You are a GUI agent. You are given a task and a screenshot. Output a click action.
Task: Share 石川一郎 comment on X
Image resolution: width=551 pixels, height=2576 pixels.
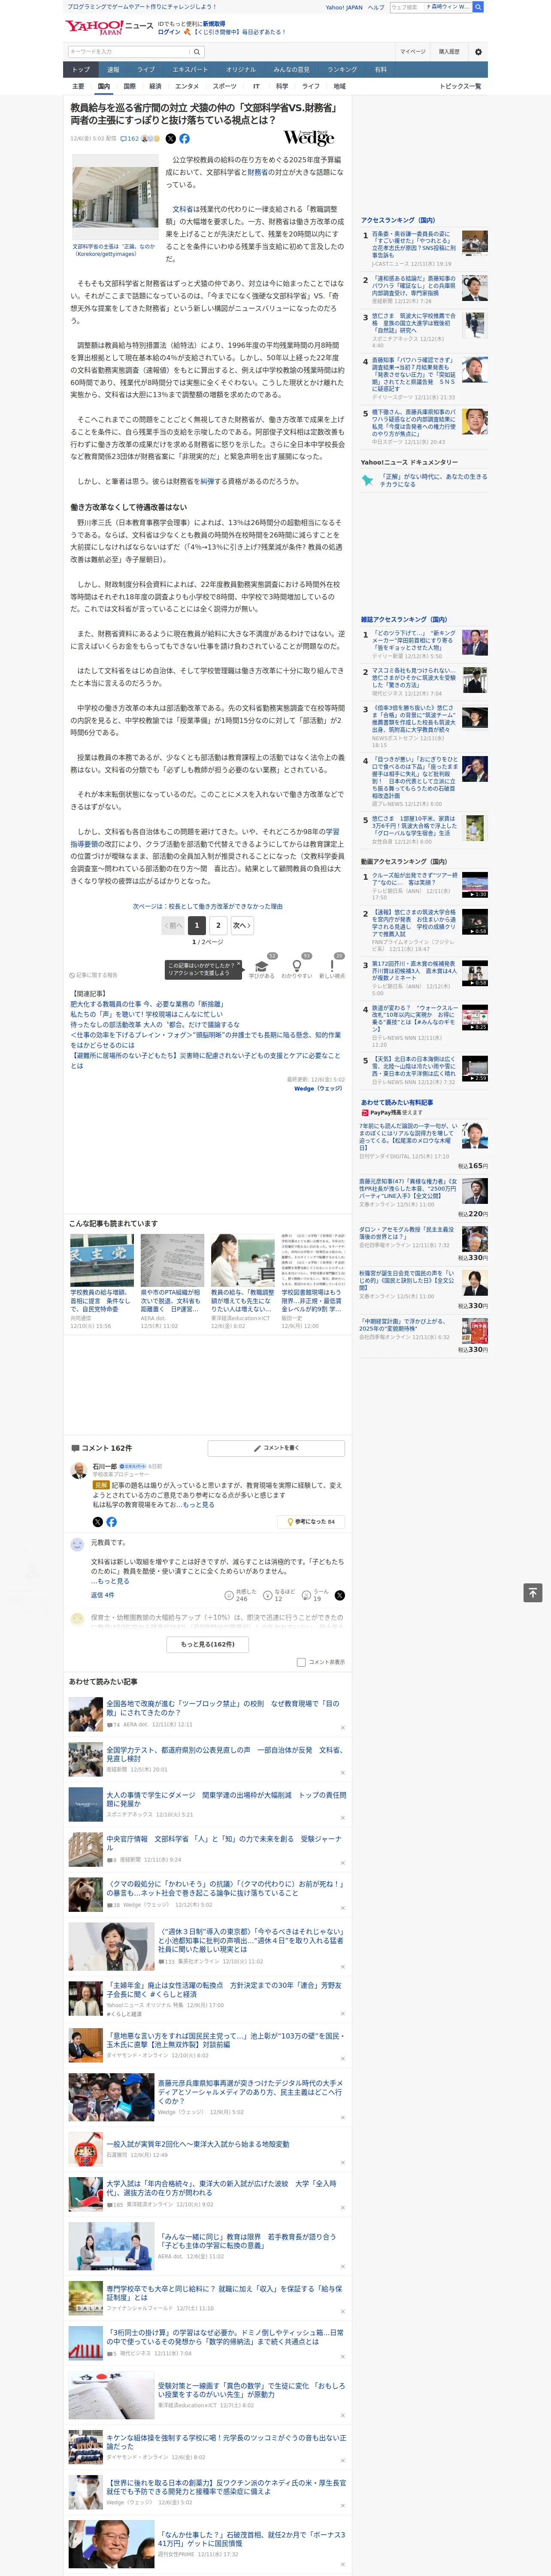pos(97,1521)
